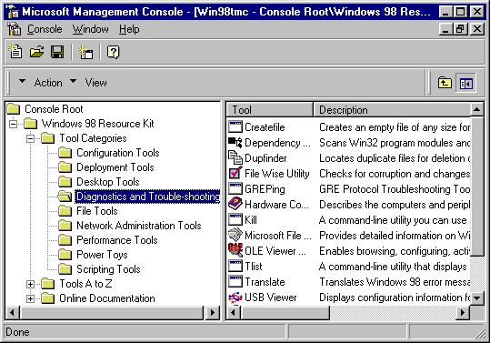This screenshot has height=343, width=490.
Task: Click the File Wise Utility checkmark icon
Action: pos(235,173)
